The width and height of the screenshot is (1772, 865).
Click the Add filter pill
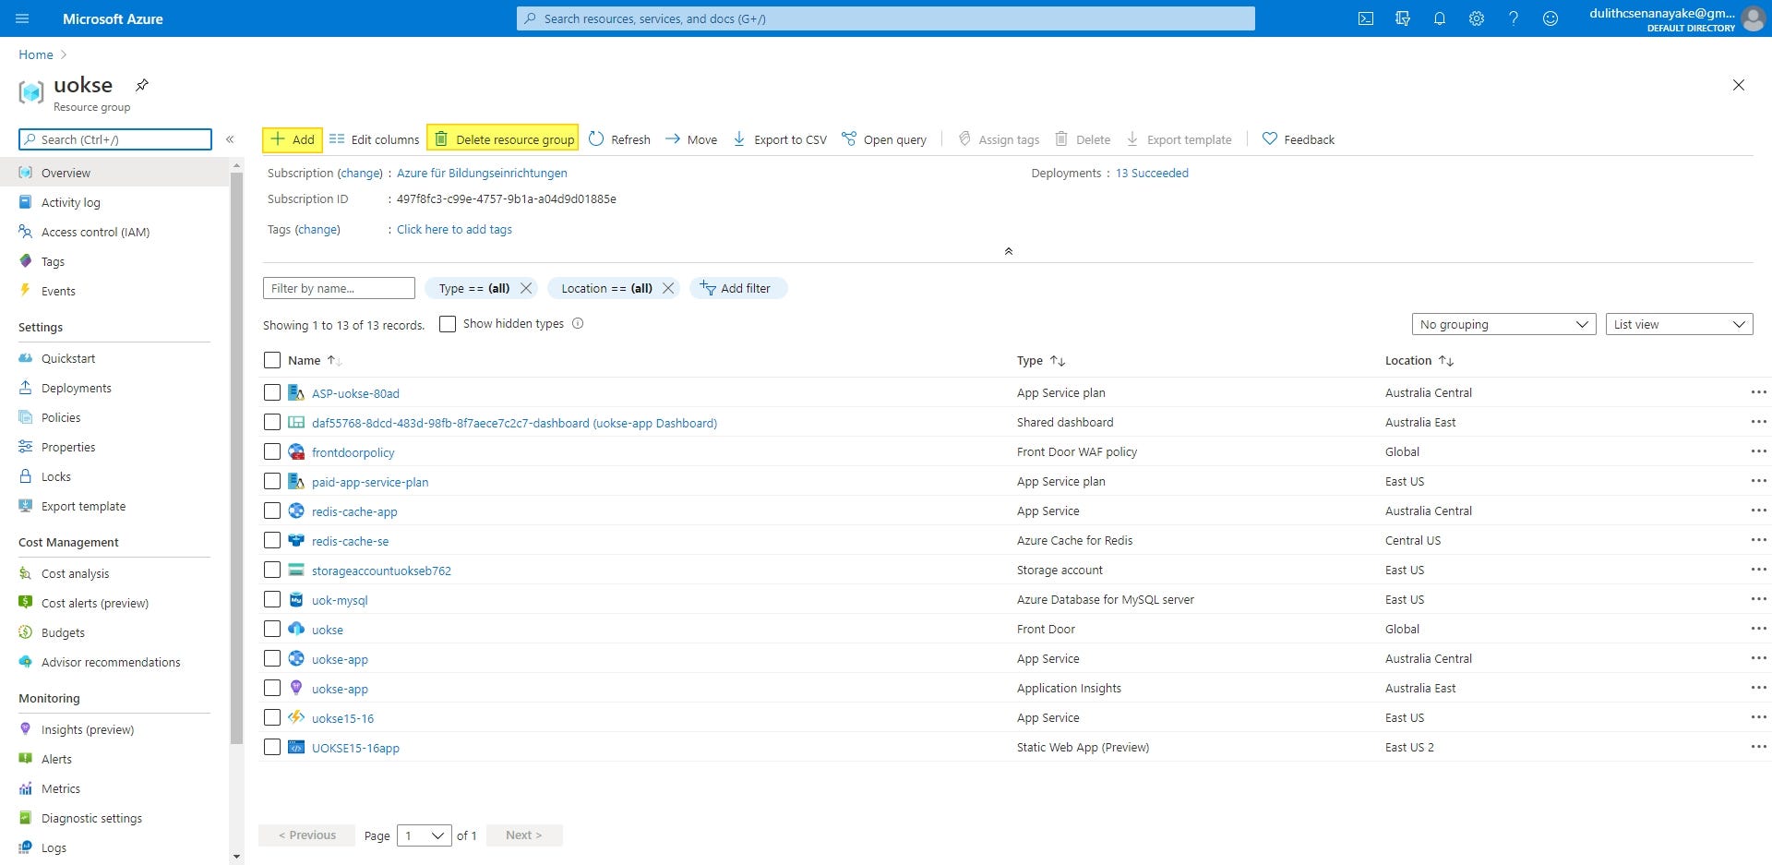[737, 288]
